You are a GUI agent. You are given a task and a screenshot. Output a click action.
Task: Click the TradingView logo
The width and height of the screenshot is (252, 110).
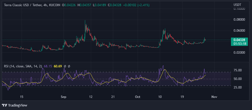coord(5,105)
